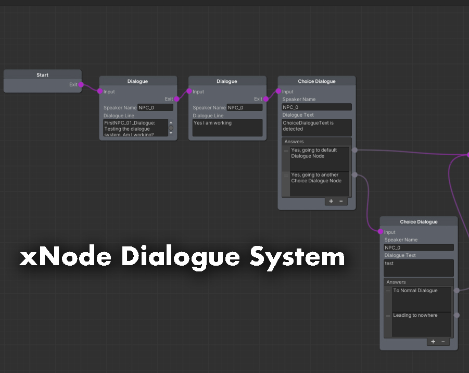Click the "test" Dialogue Text field
The width and height of the screenshot is (469, 373).
coord(419,267)
